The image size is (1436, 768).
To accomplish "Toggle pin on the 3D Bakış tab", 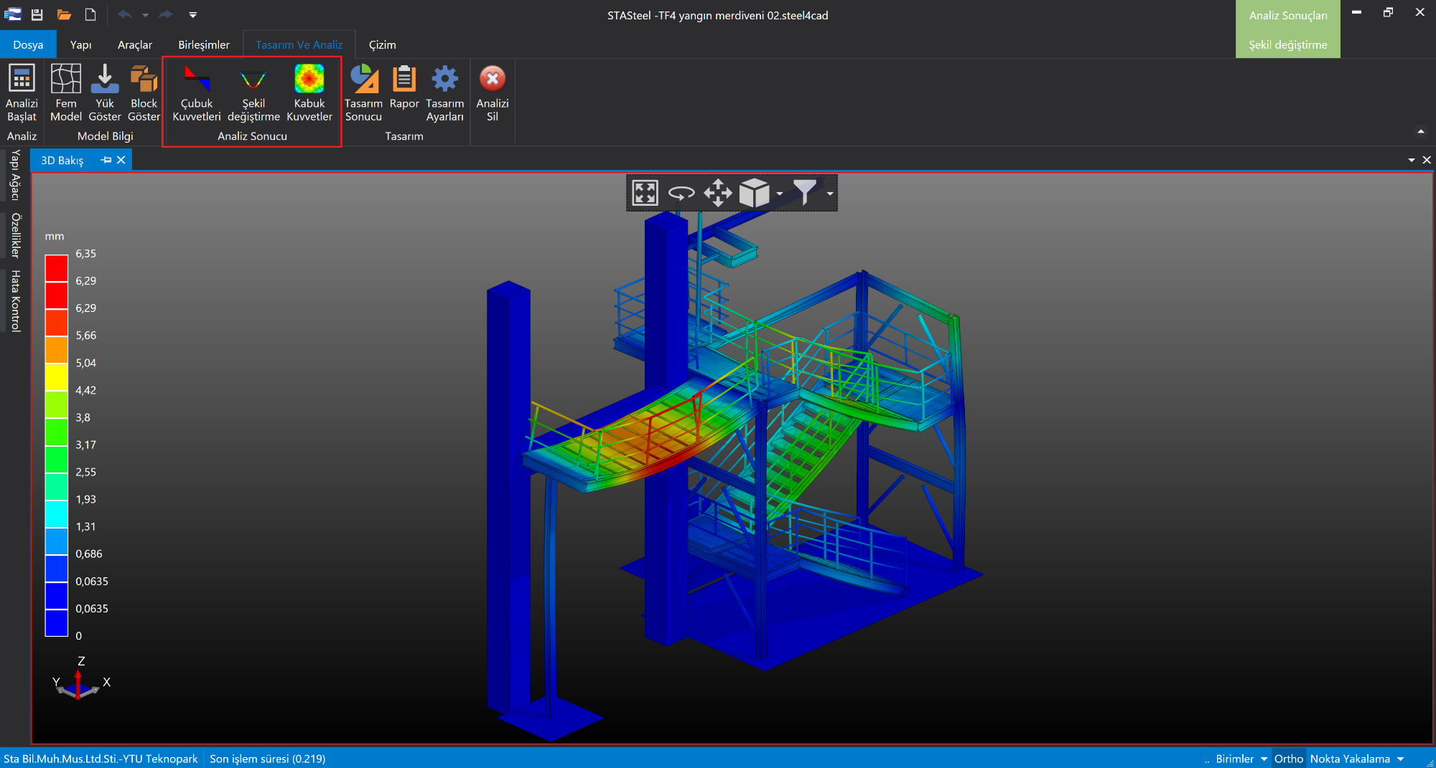I will click(x=106, y=160).
